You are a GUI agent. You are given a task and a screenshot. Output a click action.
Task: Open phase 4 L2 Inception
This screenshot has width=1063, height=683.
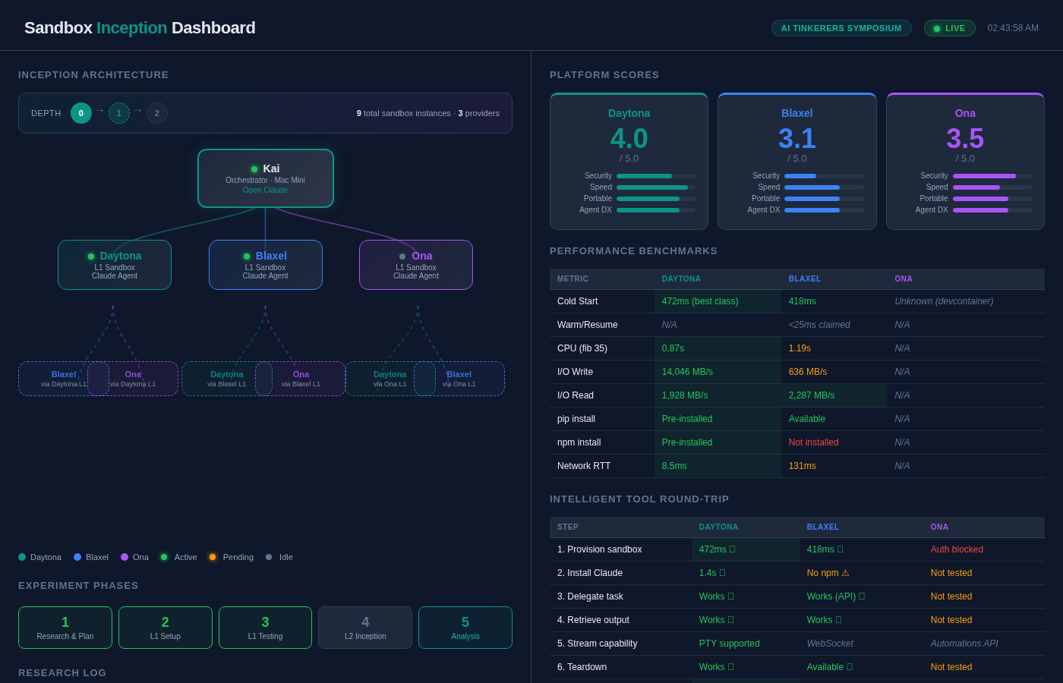[365, 628]
